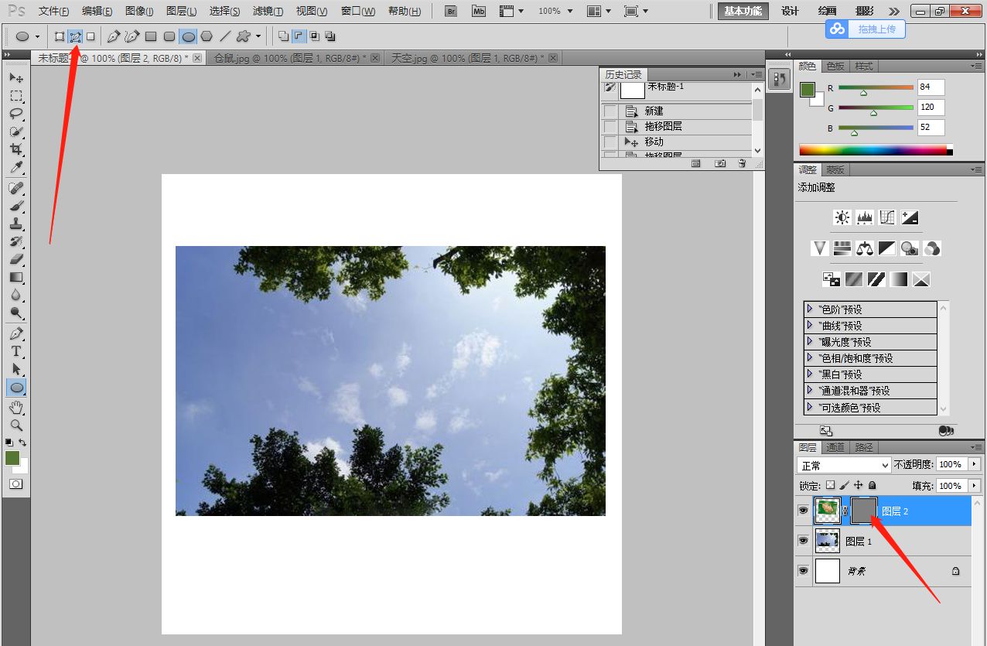987x646 pixels.
Task: Click the 拖拽上传 upload button
Action: tap(865, 29)
